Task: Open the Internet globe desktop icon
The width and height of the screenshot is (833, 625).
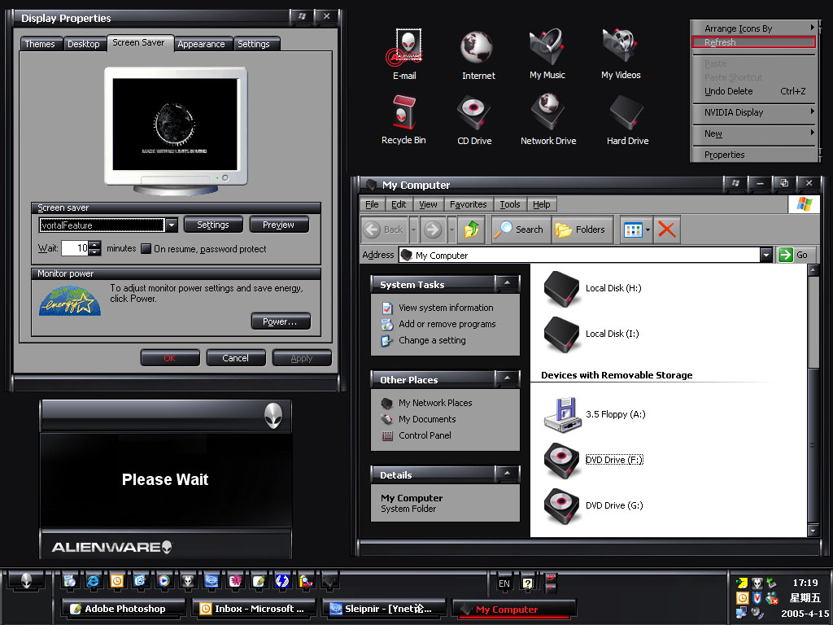Action: click(478, 55)
